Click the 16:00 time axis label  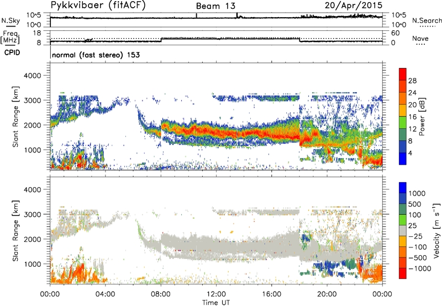tap(271, 294)
